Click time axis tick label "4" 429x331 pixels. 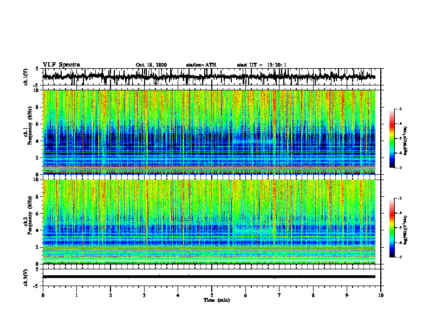click(x=178, y=295)
